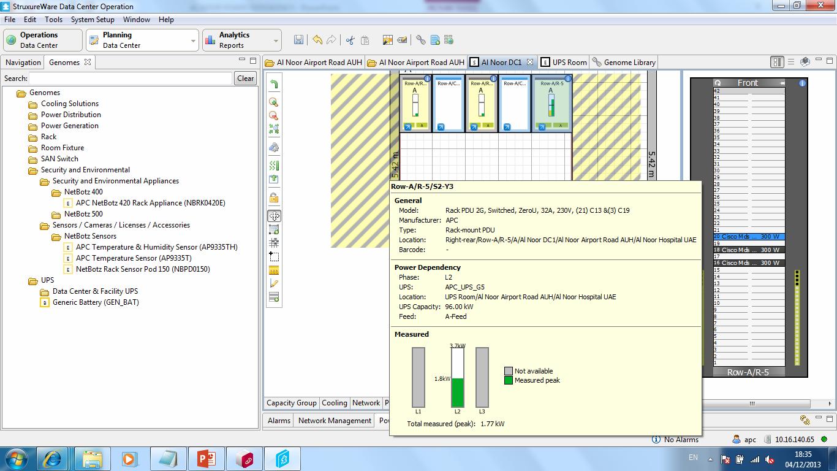
Task: Toggle the rack layout view button
Action: [777, 62]
